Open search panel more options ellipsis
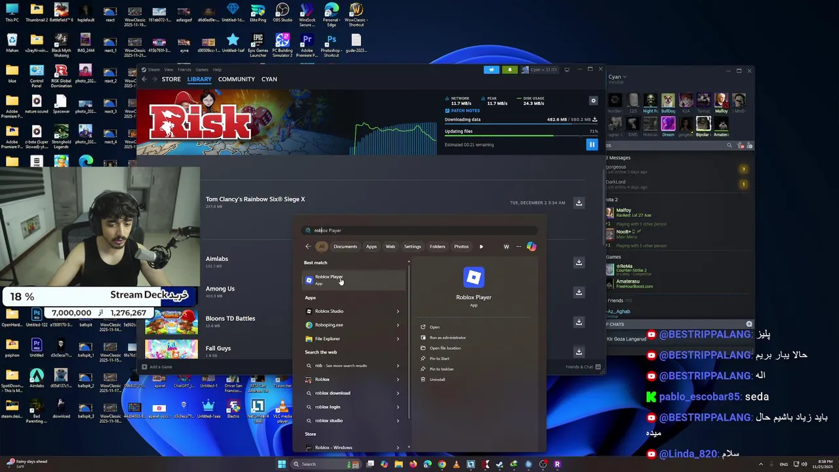Screen dimensions: 839x472 [518, 246]
